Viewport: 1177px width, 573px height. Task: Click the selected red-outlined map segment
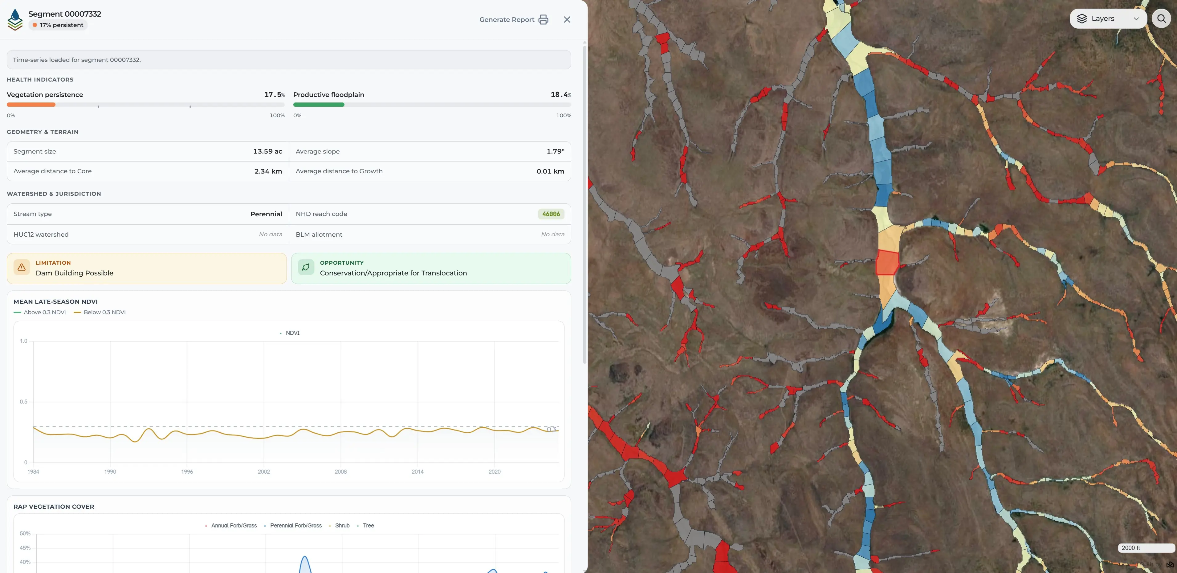(887, 263)
